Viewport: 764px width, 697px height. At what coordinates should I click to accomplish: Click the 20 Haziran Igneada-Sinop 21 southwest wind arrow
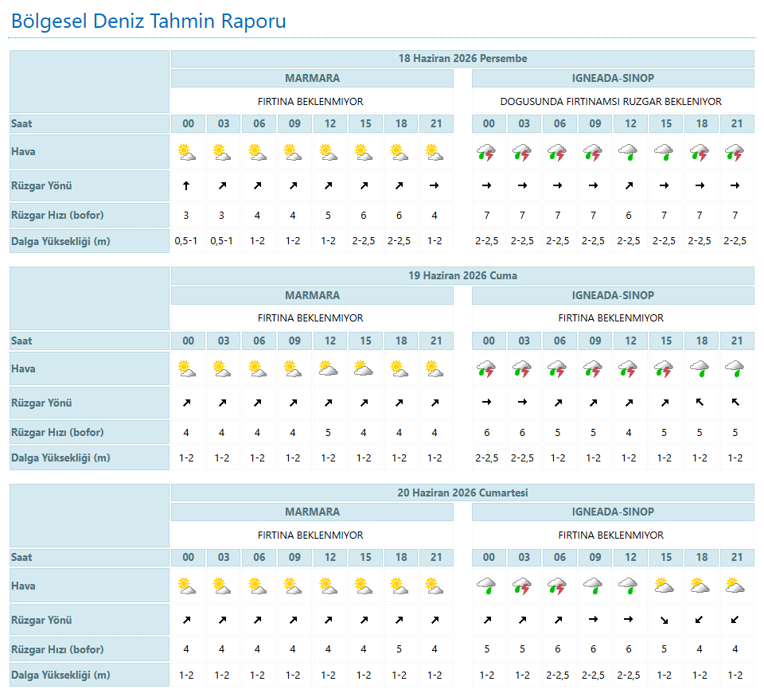[x=735, y=620]
